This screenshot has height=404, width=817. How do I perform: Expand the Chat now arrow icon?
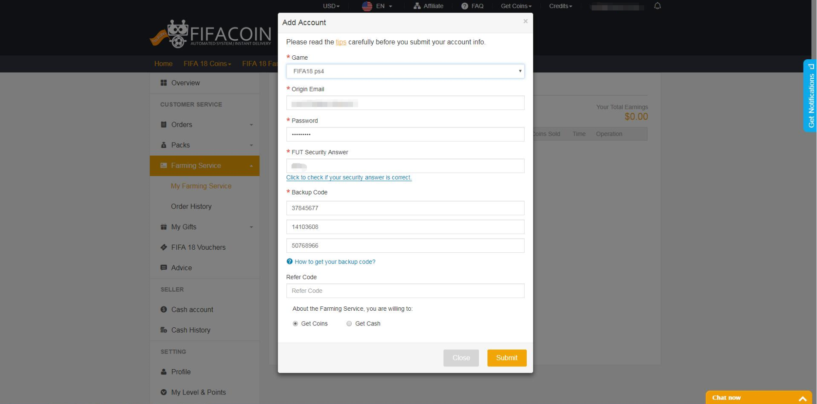tap(802, 398)
